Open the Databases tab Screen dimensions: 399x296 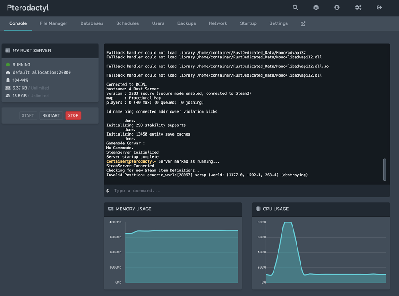click(x=92, y=23)
